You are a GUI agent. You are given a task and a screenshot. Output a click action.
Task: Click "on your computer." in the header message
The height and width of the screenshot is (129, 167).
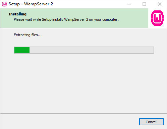[104, 19]
